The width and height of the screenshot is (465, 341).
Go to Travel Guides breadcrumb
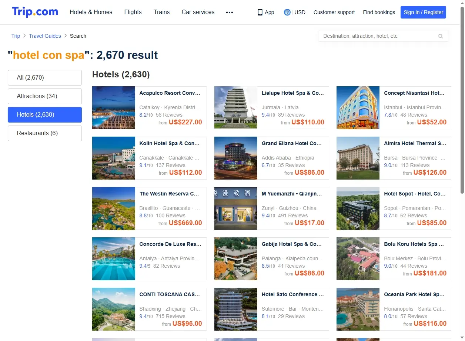pos(45,36)
